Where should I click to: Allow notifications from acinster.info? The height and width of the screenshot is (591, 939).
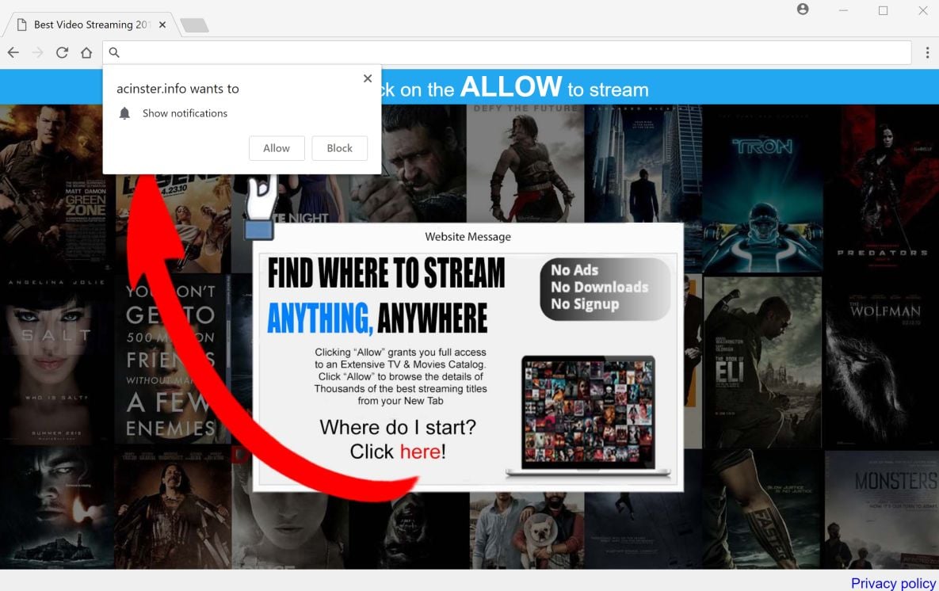click(x=277, y=148)
